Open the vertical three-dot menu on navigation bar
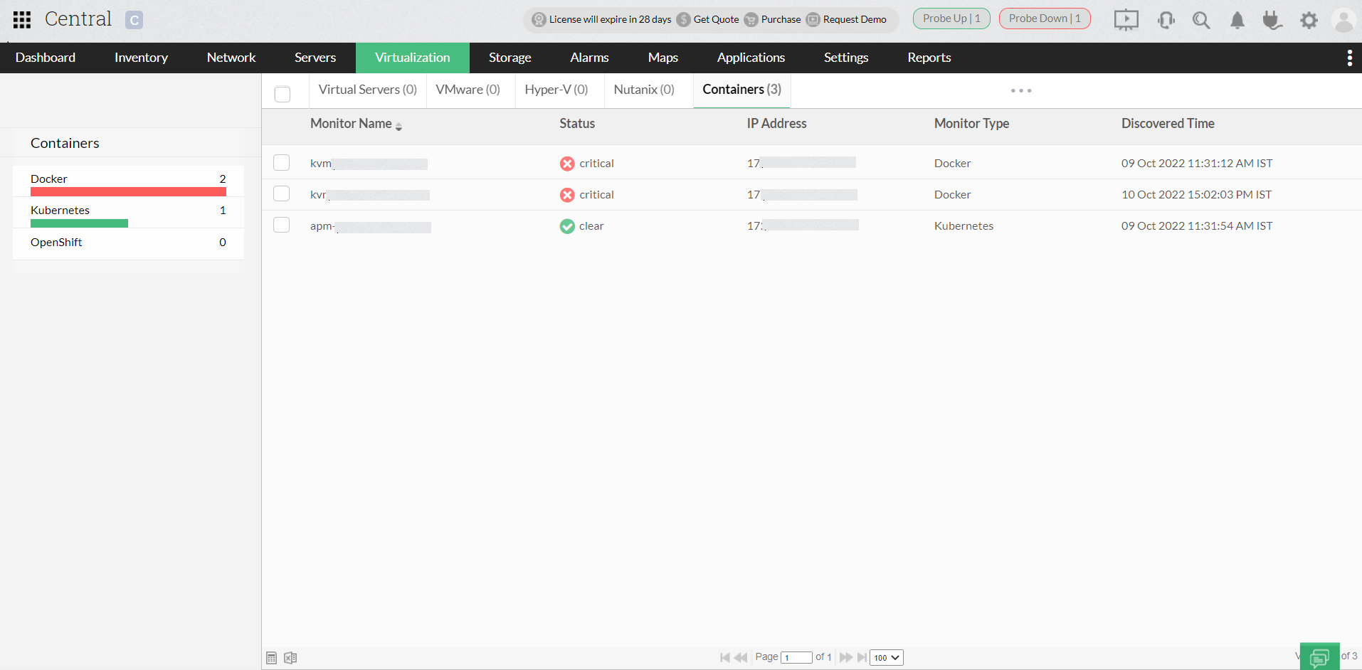Image resolution: width=1362 pixels, height=670 pixels. (x=1349, y=58)
